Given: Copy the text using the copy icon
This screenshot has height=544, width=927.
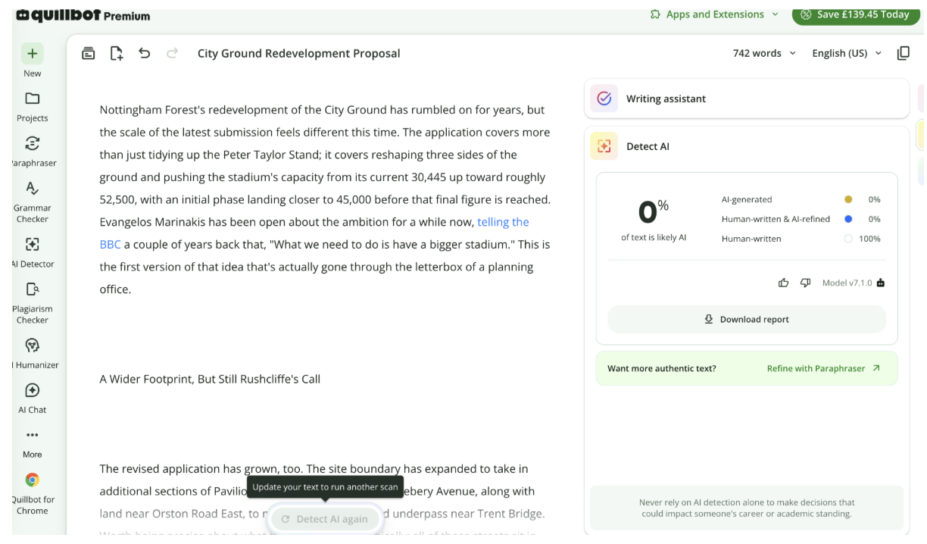Looking at the screenshot, I should (x=903, y=53).
